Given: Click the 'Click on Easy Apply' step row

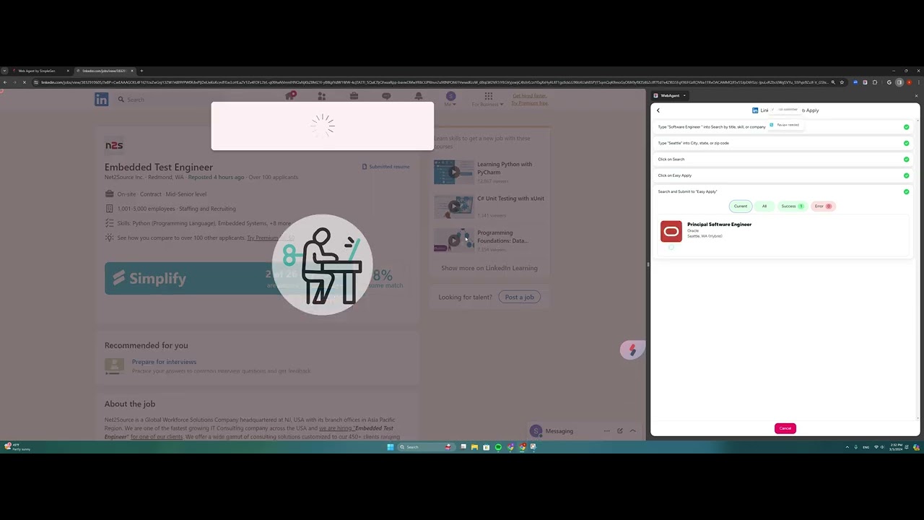Looking at the screenshot, I should [783, 175].
